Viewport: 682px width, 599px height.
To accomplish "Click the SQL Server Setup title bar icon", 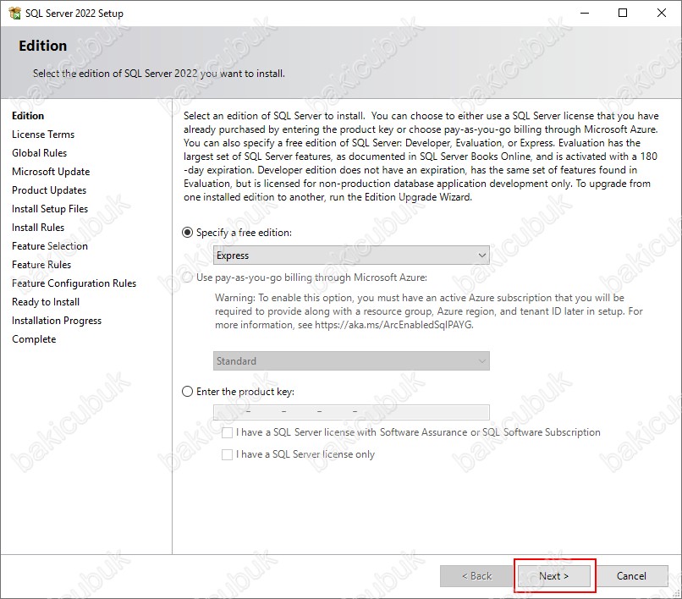I will 14,13.
